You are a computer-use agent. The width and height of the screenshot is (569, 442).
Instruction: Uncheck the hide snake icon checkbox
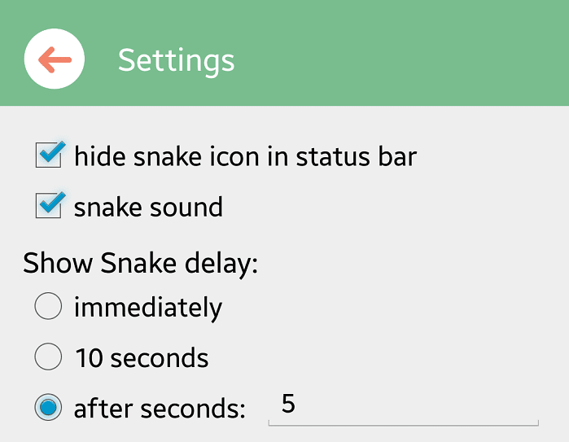click(49, 155)
